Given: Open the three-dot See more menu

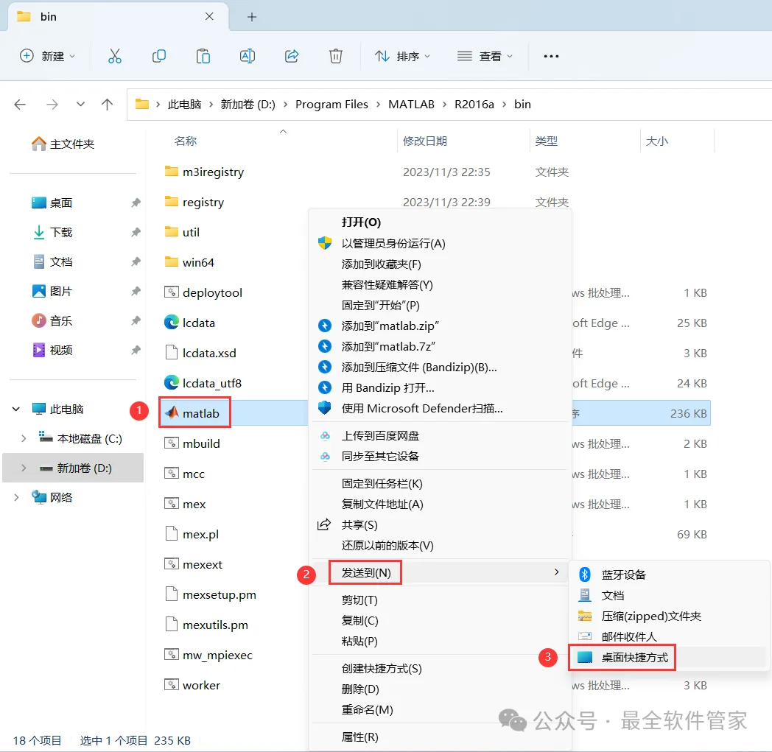Looking at the screenshot, I should [551, 56].
